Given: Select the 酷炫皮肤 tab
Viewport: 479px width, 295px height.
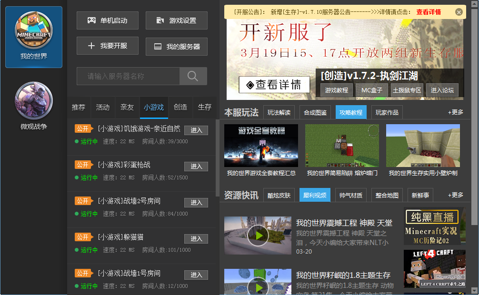Looking at the screenshot, I should 279,195.
